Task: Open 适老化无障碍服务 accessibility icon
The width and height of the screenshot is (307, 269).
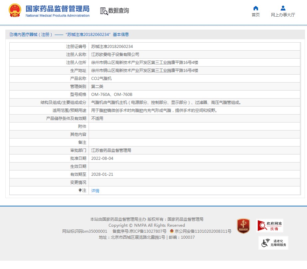Action: tap(273, 243)
